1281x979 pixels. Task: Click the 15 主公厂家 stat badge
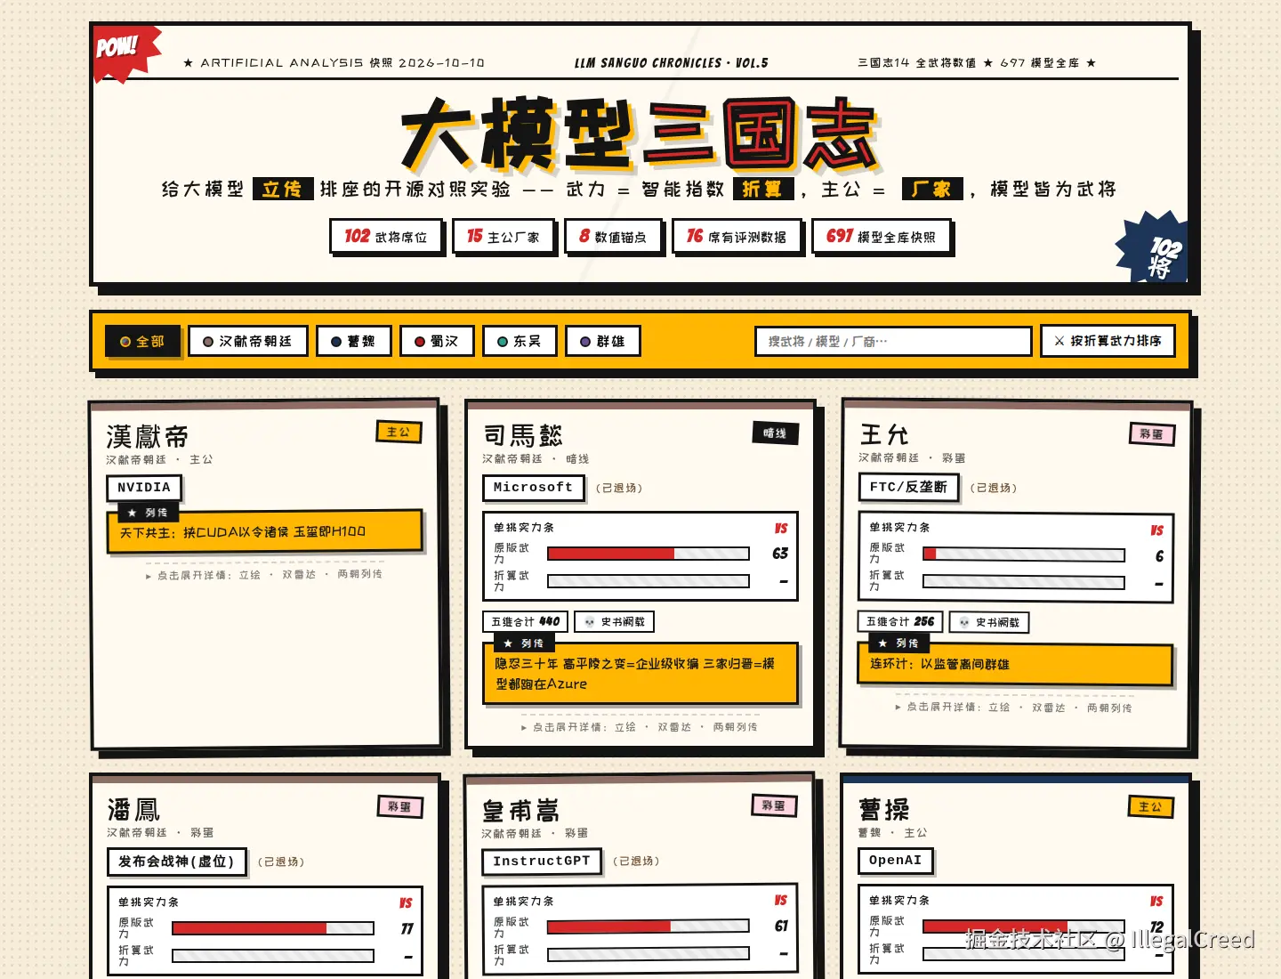(x=504, y=237)
